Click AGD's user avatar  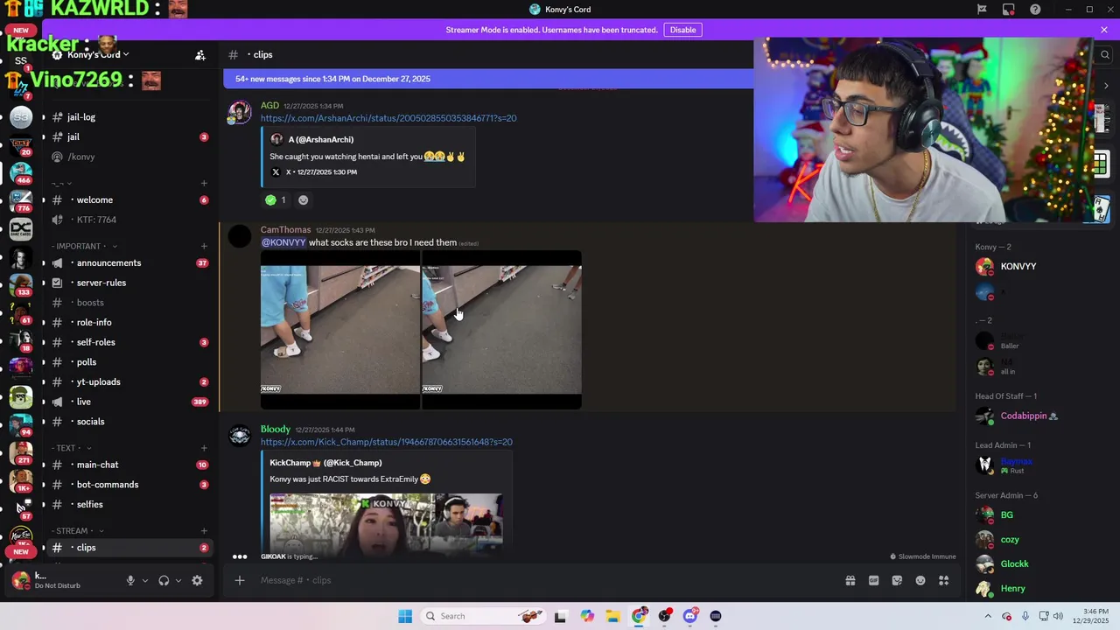(x=240, y=113)
